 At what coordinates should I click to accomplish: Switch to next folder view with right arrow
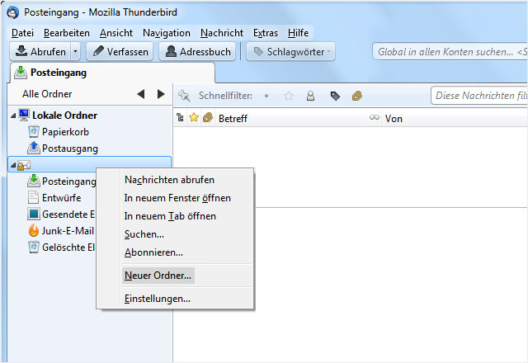(x=161, y=94)
